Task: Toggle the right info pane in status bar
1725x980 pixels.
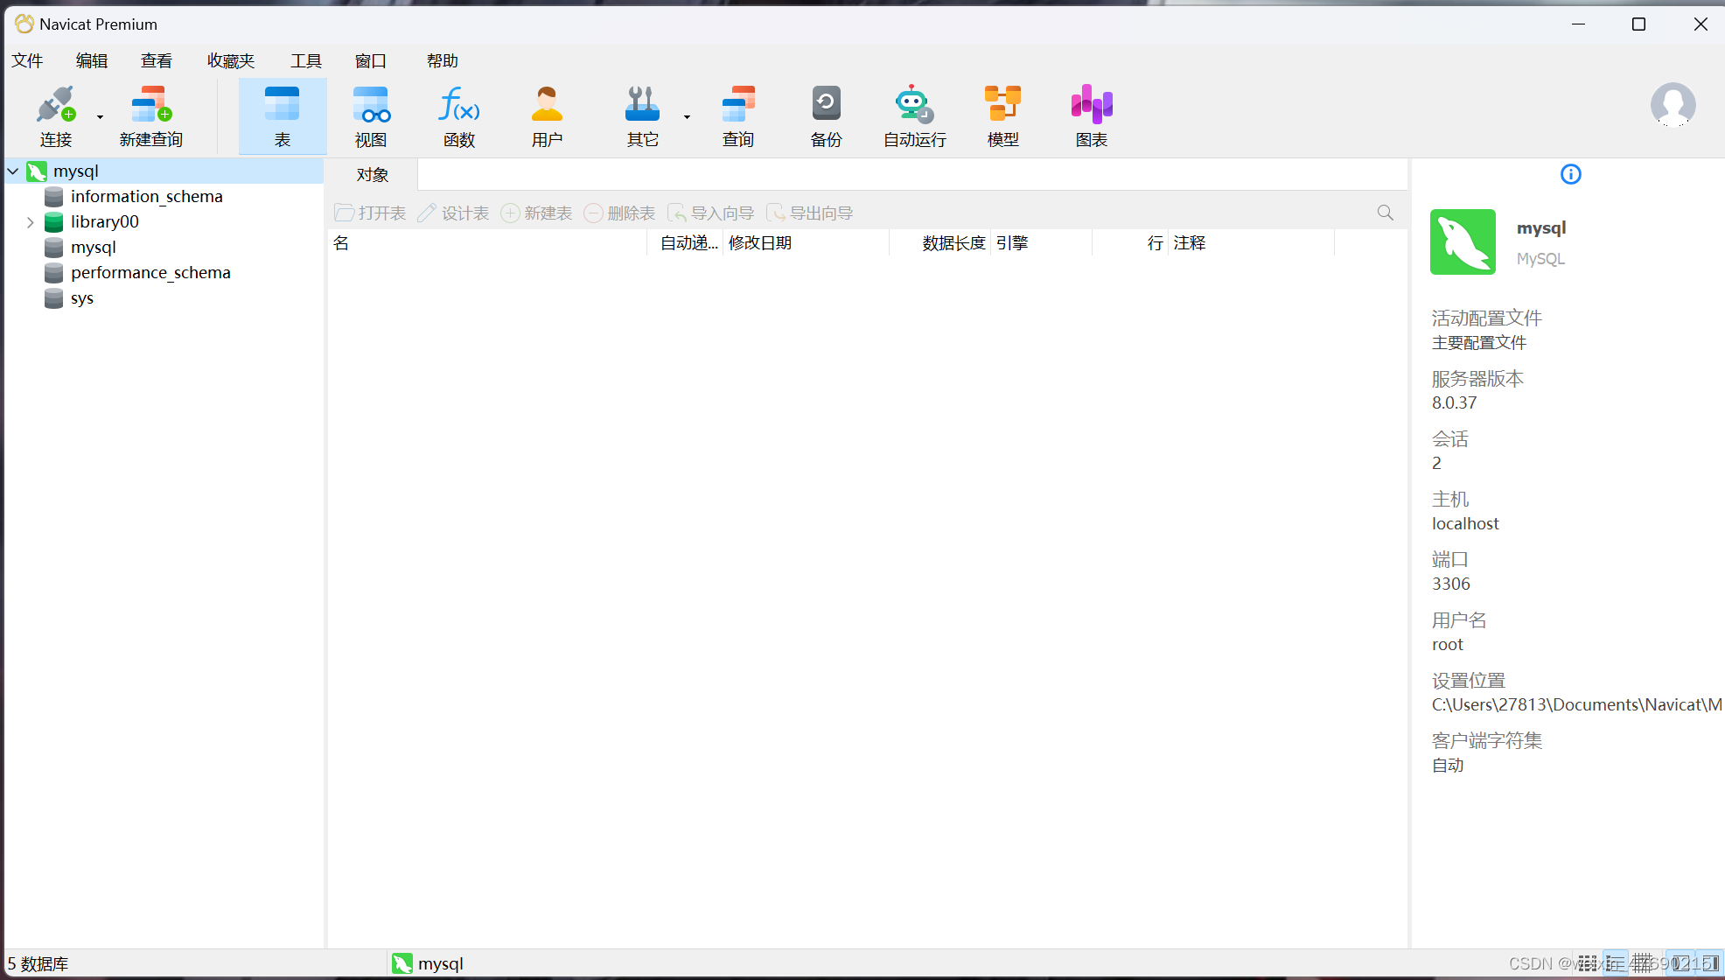Action: (x=1710, y=963)
